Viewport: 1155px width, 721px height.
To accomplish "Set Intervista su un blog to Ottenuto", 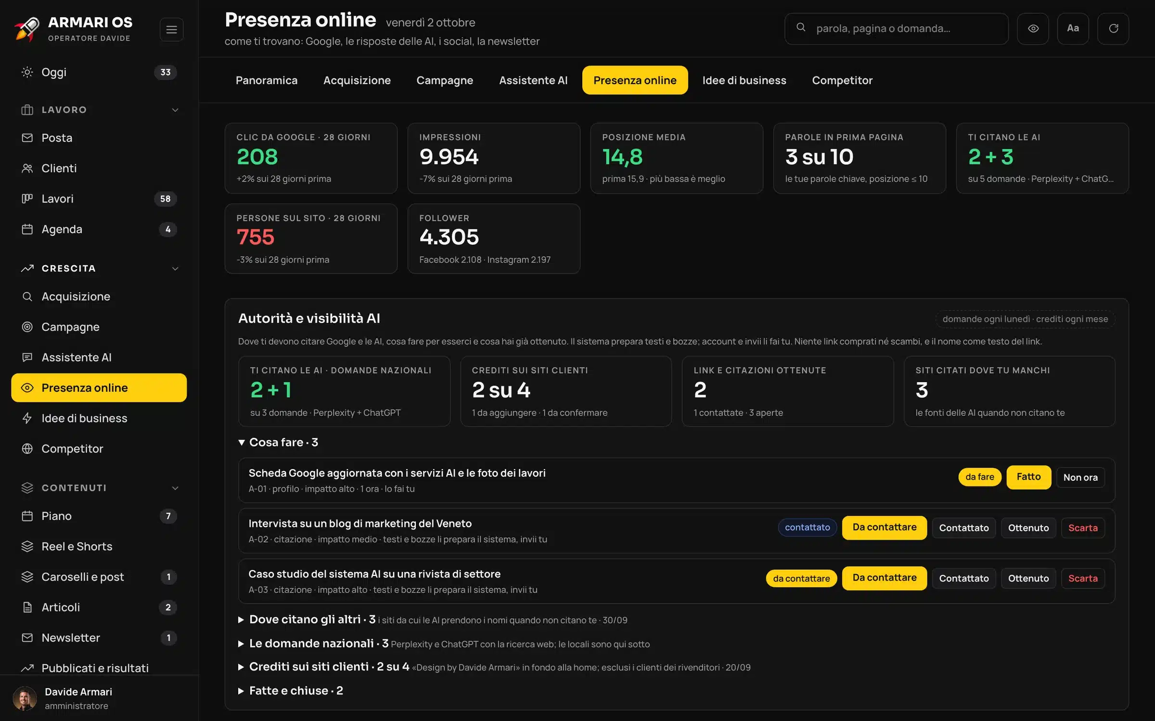I will 1028,528.
